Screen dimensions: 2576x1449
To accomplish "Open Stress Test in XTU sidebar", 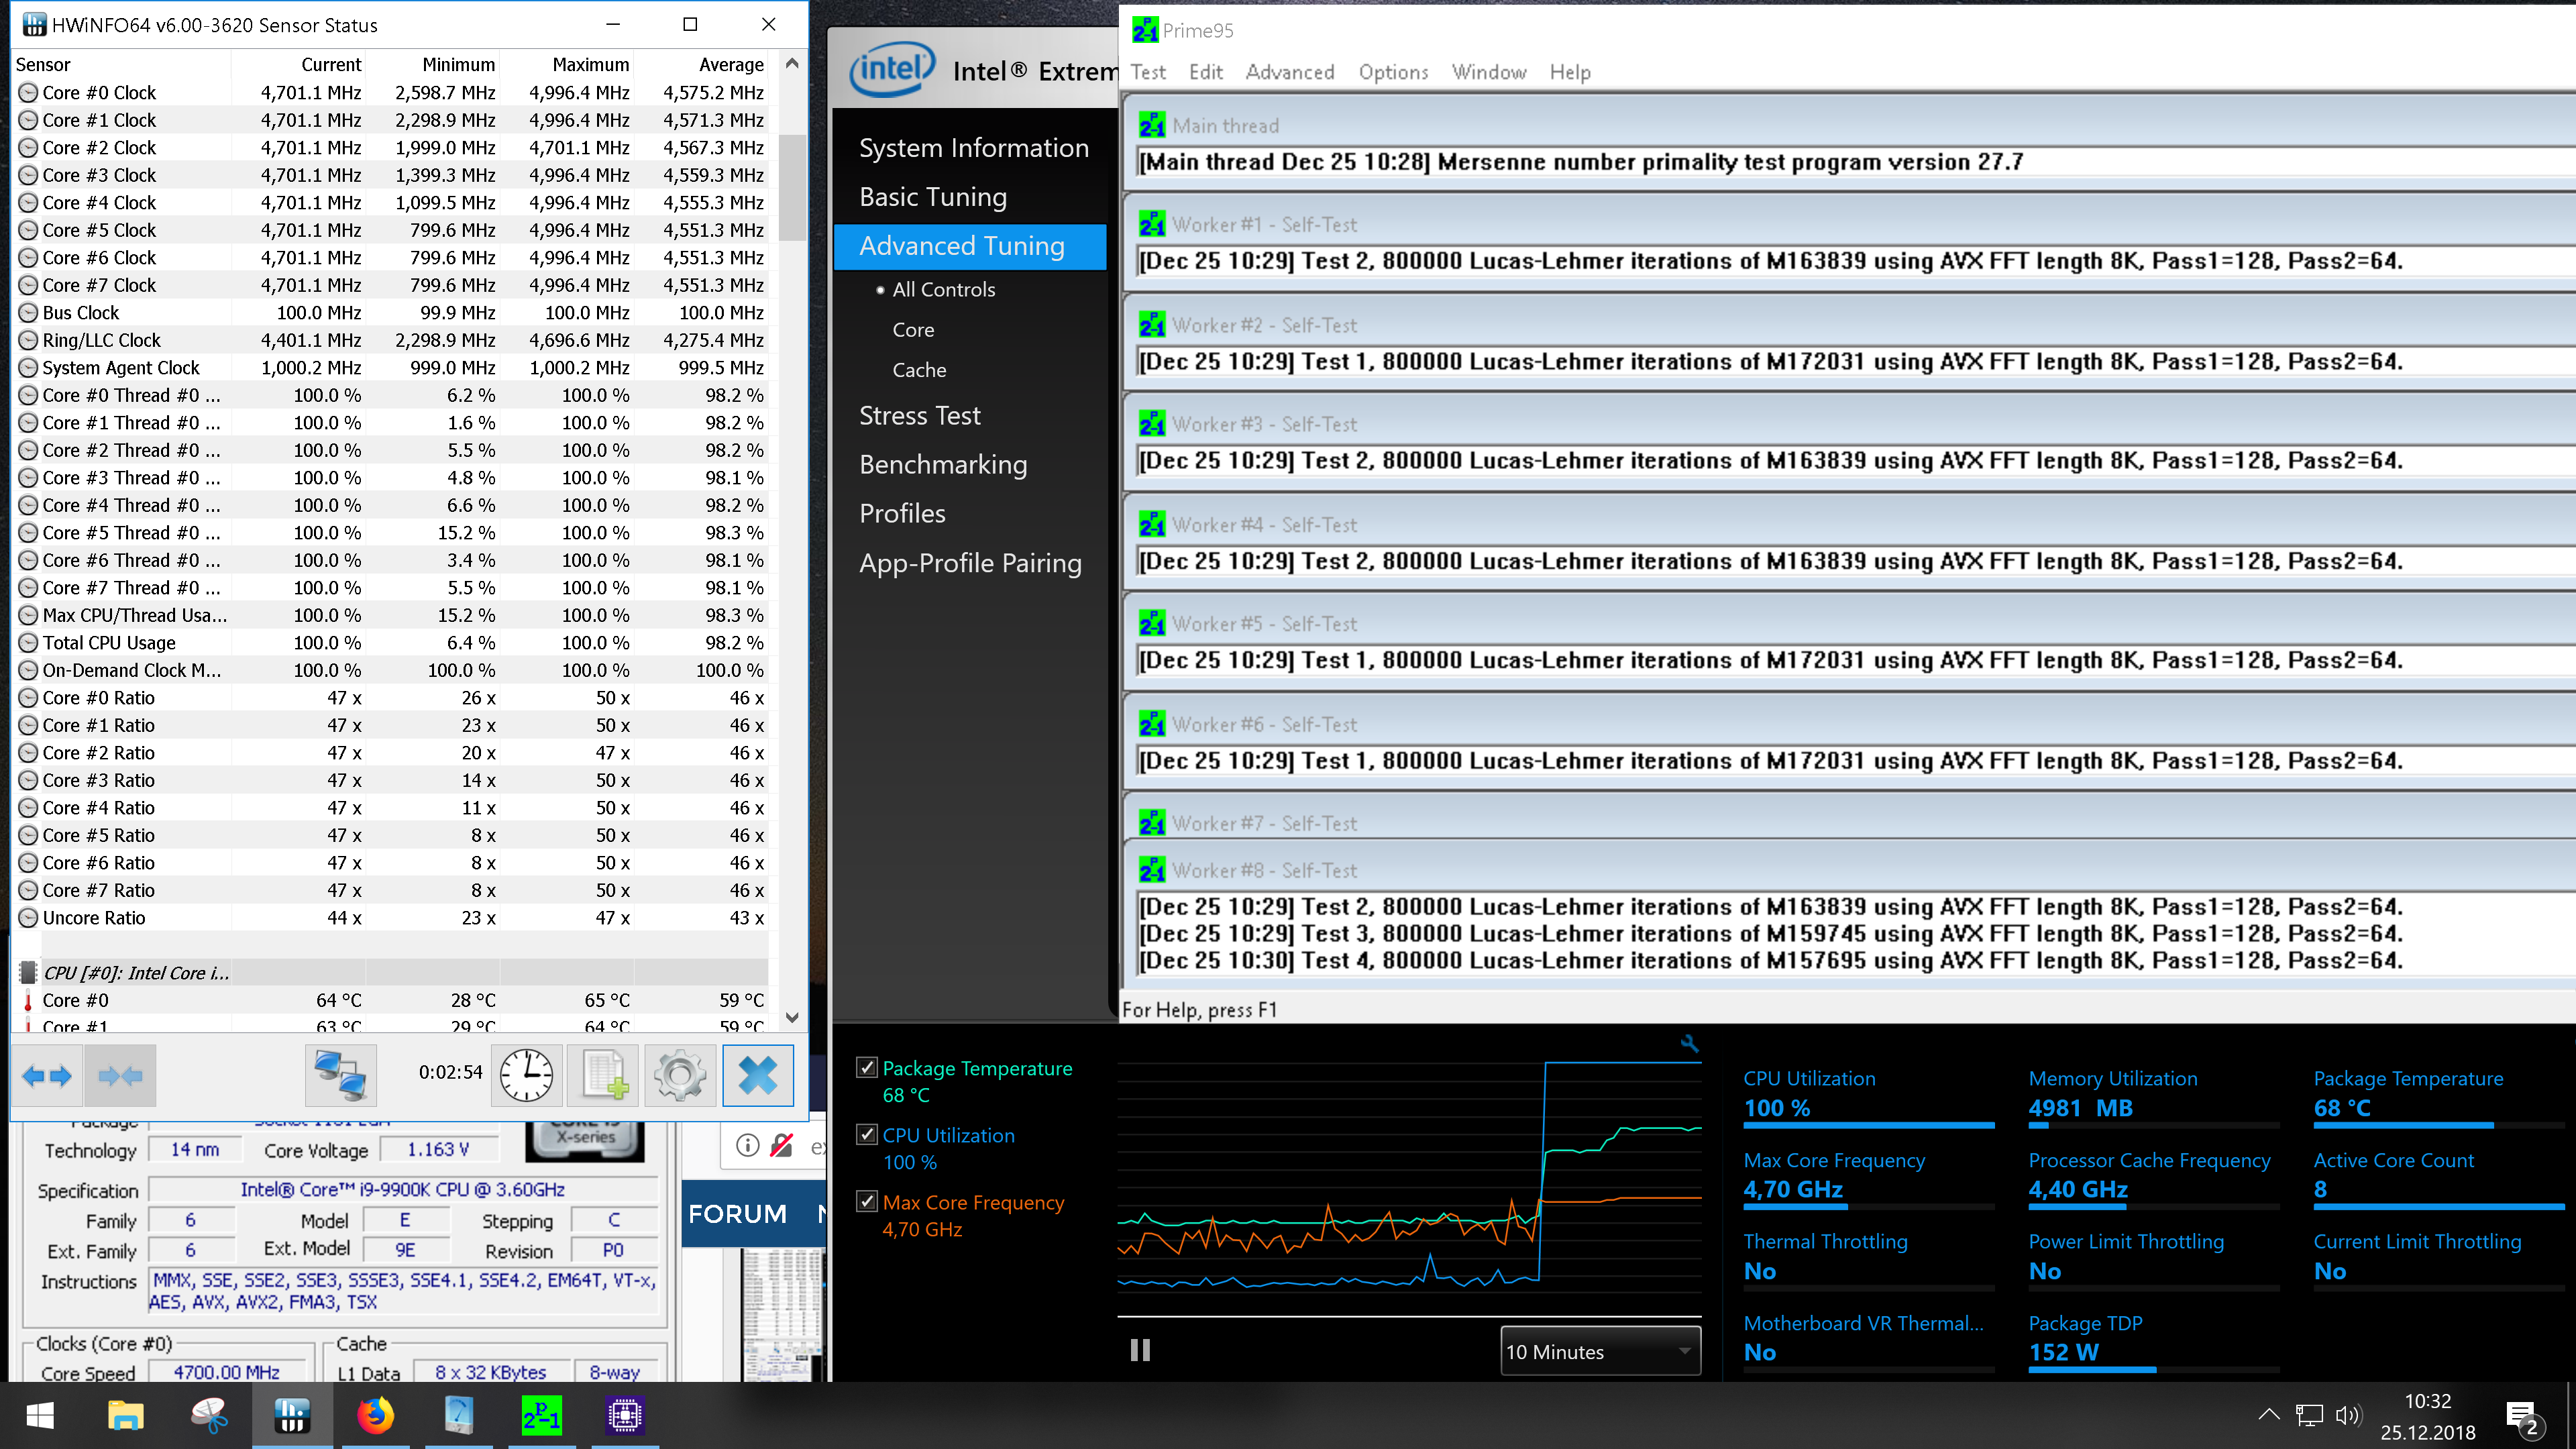I will point(919,416).
